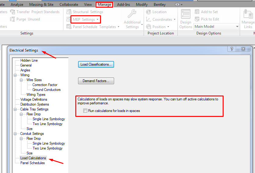Open Structural Settings via its icon
255x173 pixels.
(69, 12)
